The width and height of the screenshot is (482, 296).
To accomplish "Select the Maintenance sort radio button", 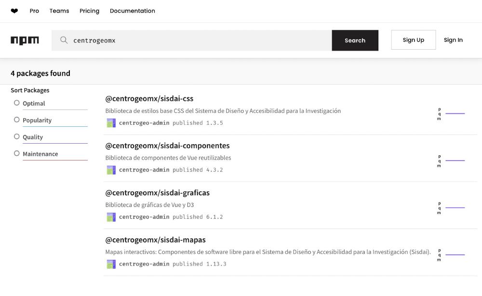I will pos(16,153).
